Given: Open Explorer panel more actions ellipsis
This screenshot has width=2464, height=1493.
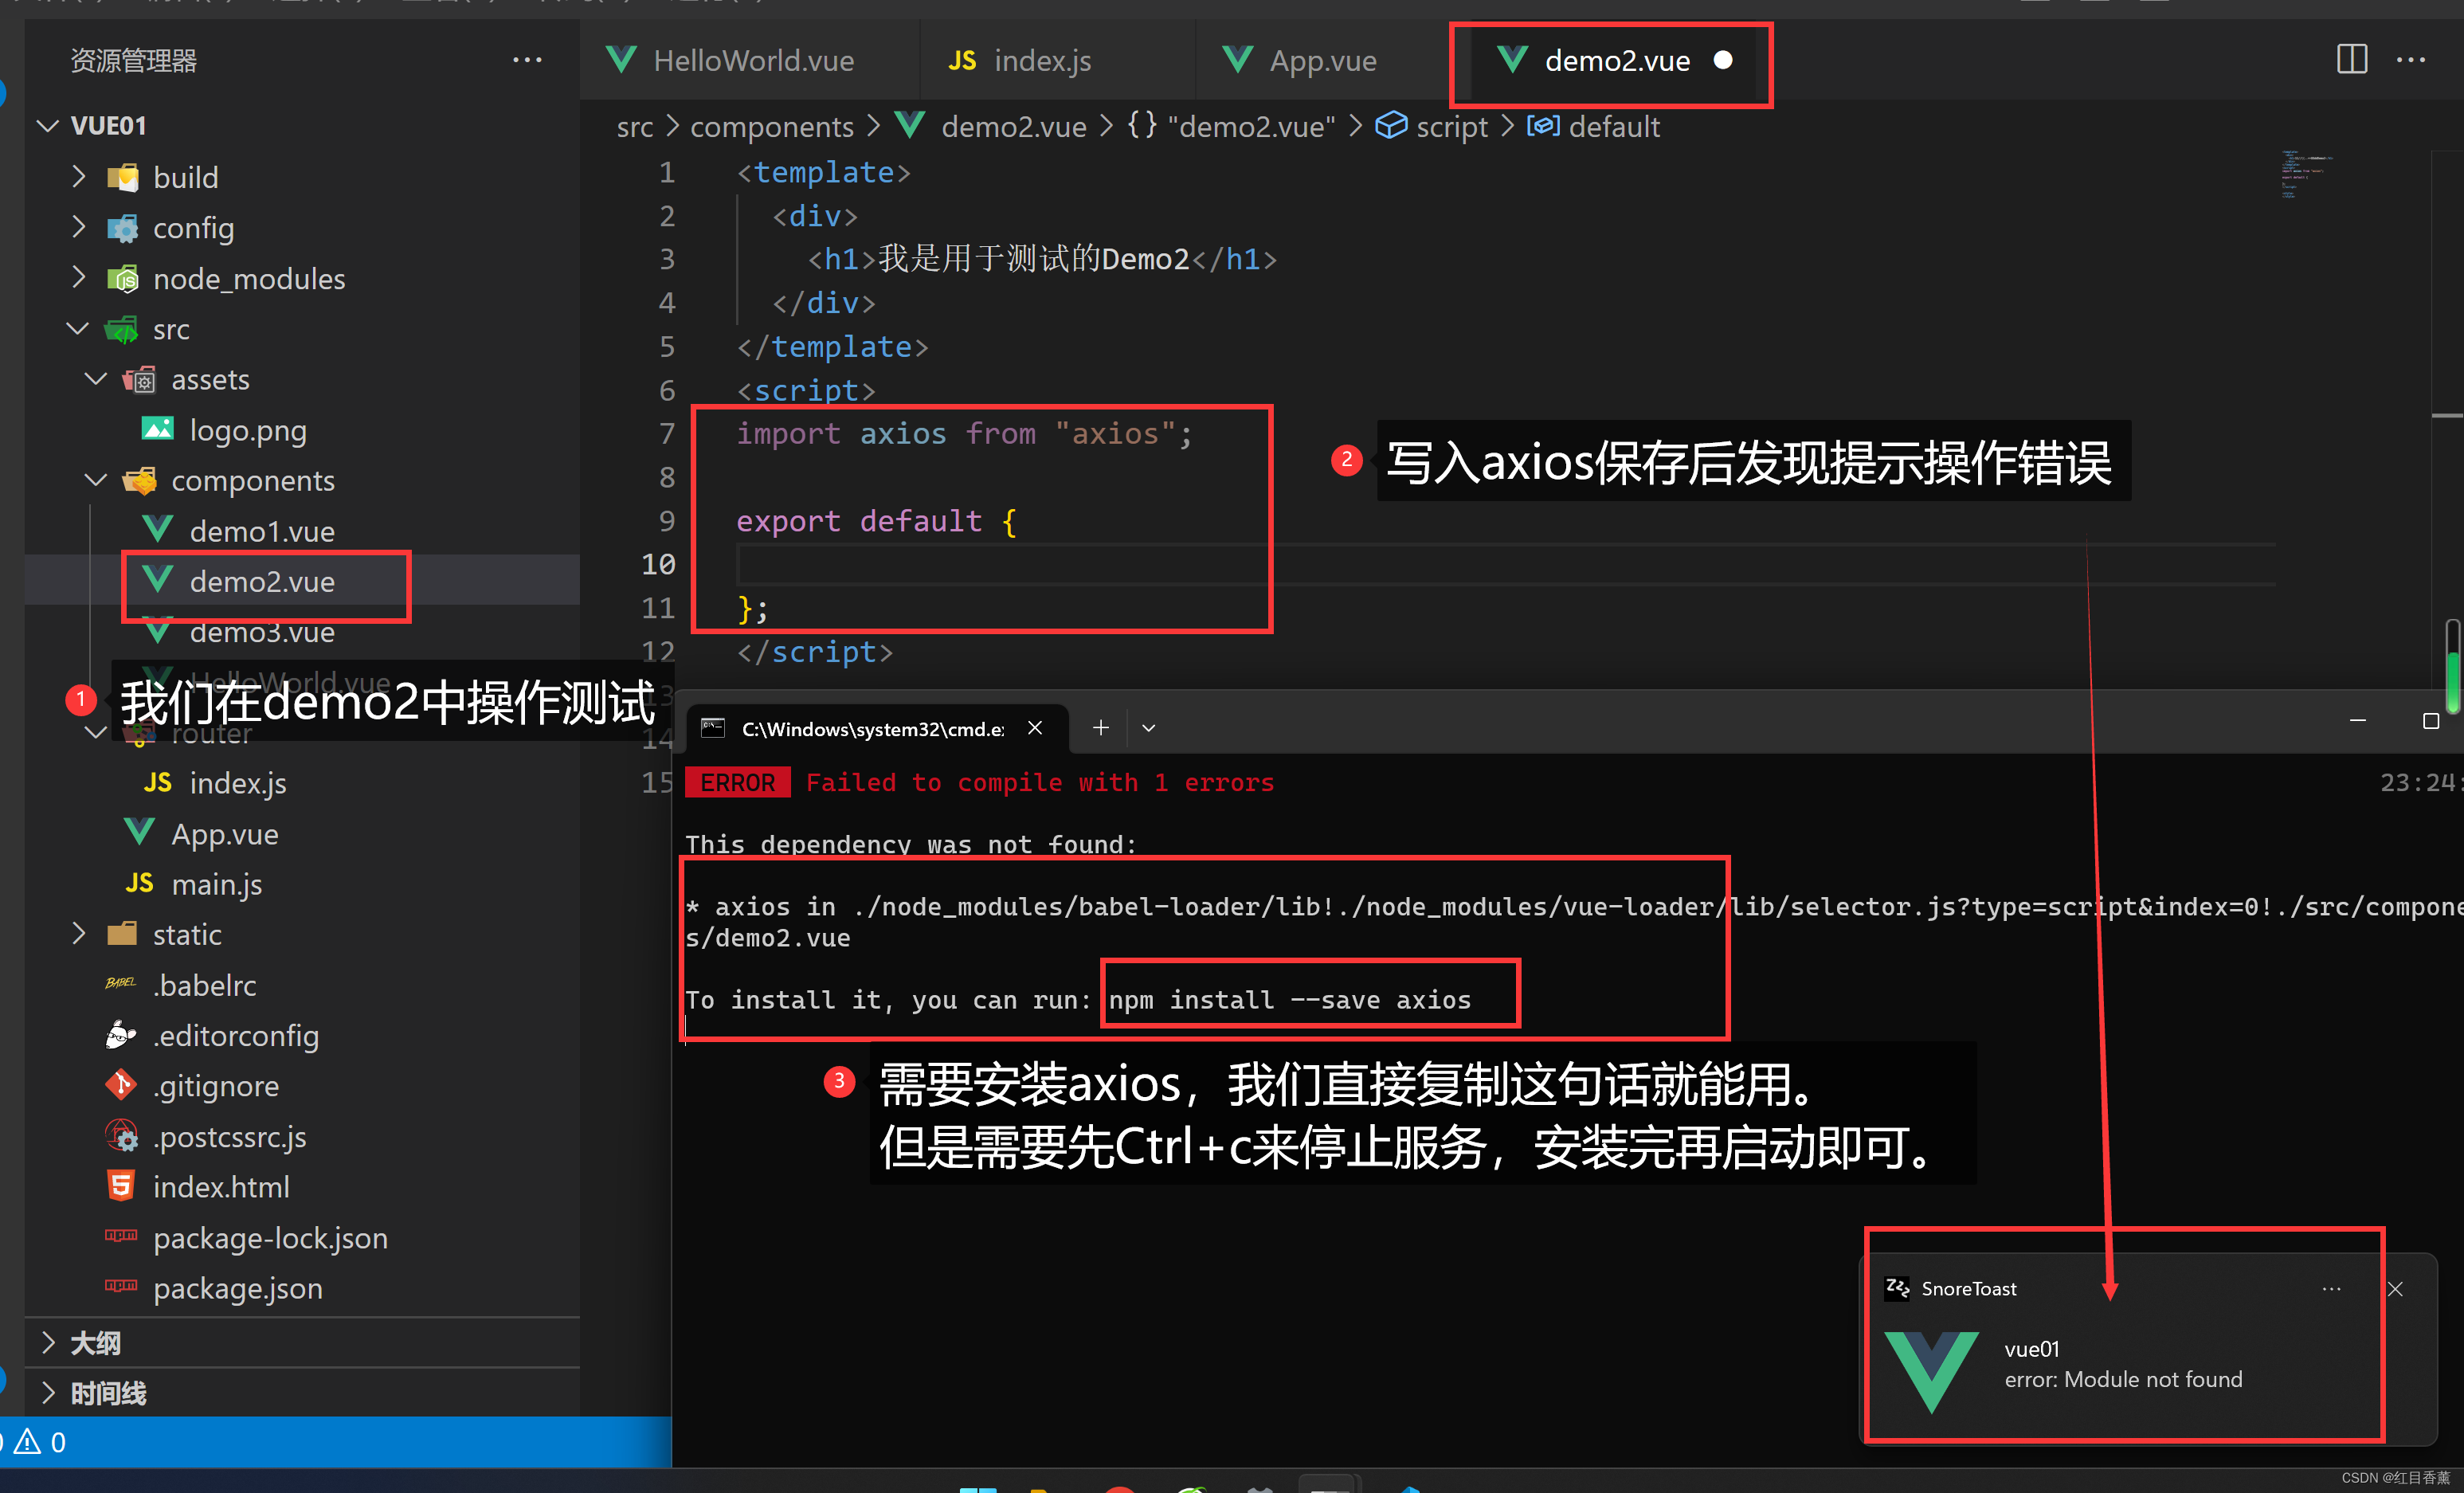Looking at the screenshot, I should (527, 60).
